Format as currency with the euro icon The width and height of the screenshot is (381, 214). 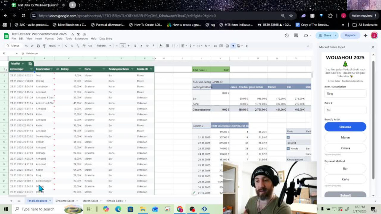pos(66,46)
